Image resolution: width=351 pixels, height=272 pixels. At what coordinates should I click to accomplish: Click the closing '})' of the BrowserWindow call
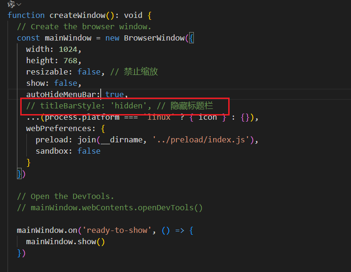pyautogui.click(x=22, y=174)
